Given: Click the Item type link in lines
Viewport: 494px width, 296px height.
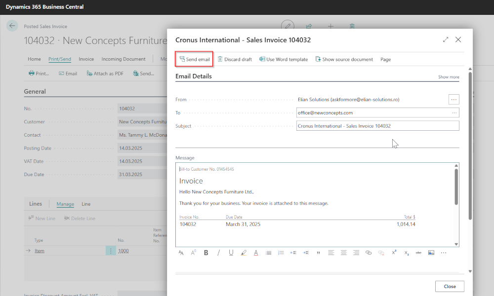Looking at the screenshot, I should point(40,251).
